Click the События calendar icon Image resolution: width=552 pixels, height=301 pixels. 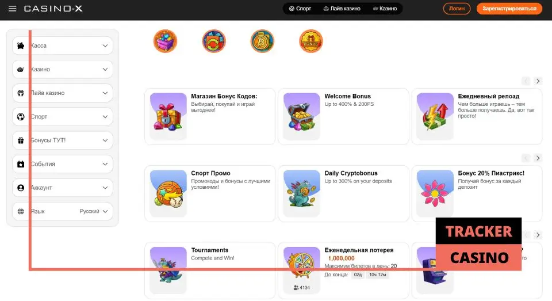[21, 164]
